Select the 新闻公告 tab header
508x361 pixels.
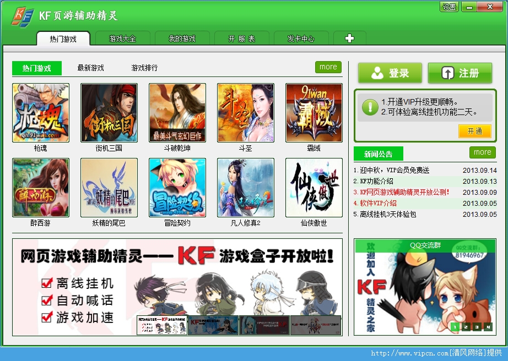tap(378, 154)
